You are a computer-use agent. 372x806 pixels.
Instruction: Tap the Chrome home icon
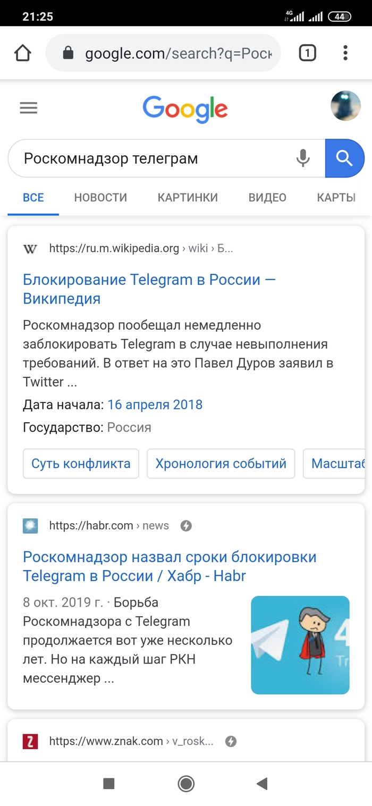tap(23, 53)
